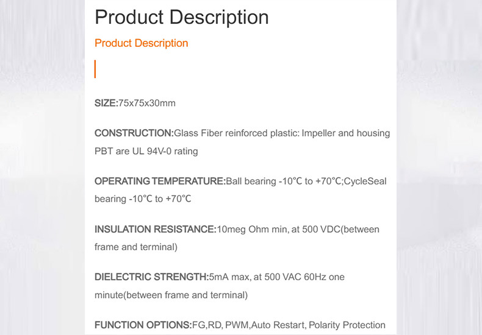Click the orange Product Description subheading
482x335 pixels.
point(141,43)
